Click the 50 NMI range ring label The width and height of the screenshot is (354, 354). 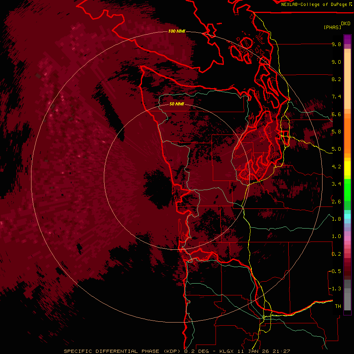[x=177, y=104]
